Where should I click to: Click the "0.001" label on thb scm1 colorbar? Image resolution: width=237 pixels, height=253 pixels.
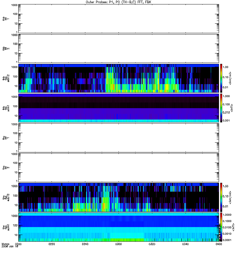coord(226,120)
